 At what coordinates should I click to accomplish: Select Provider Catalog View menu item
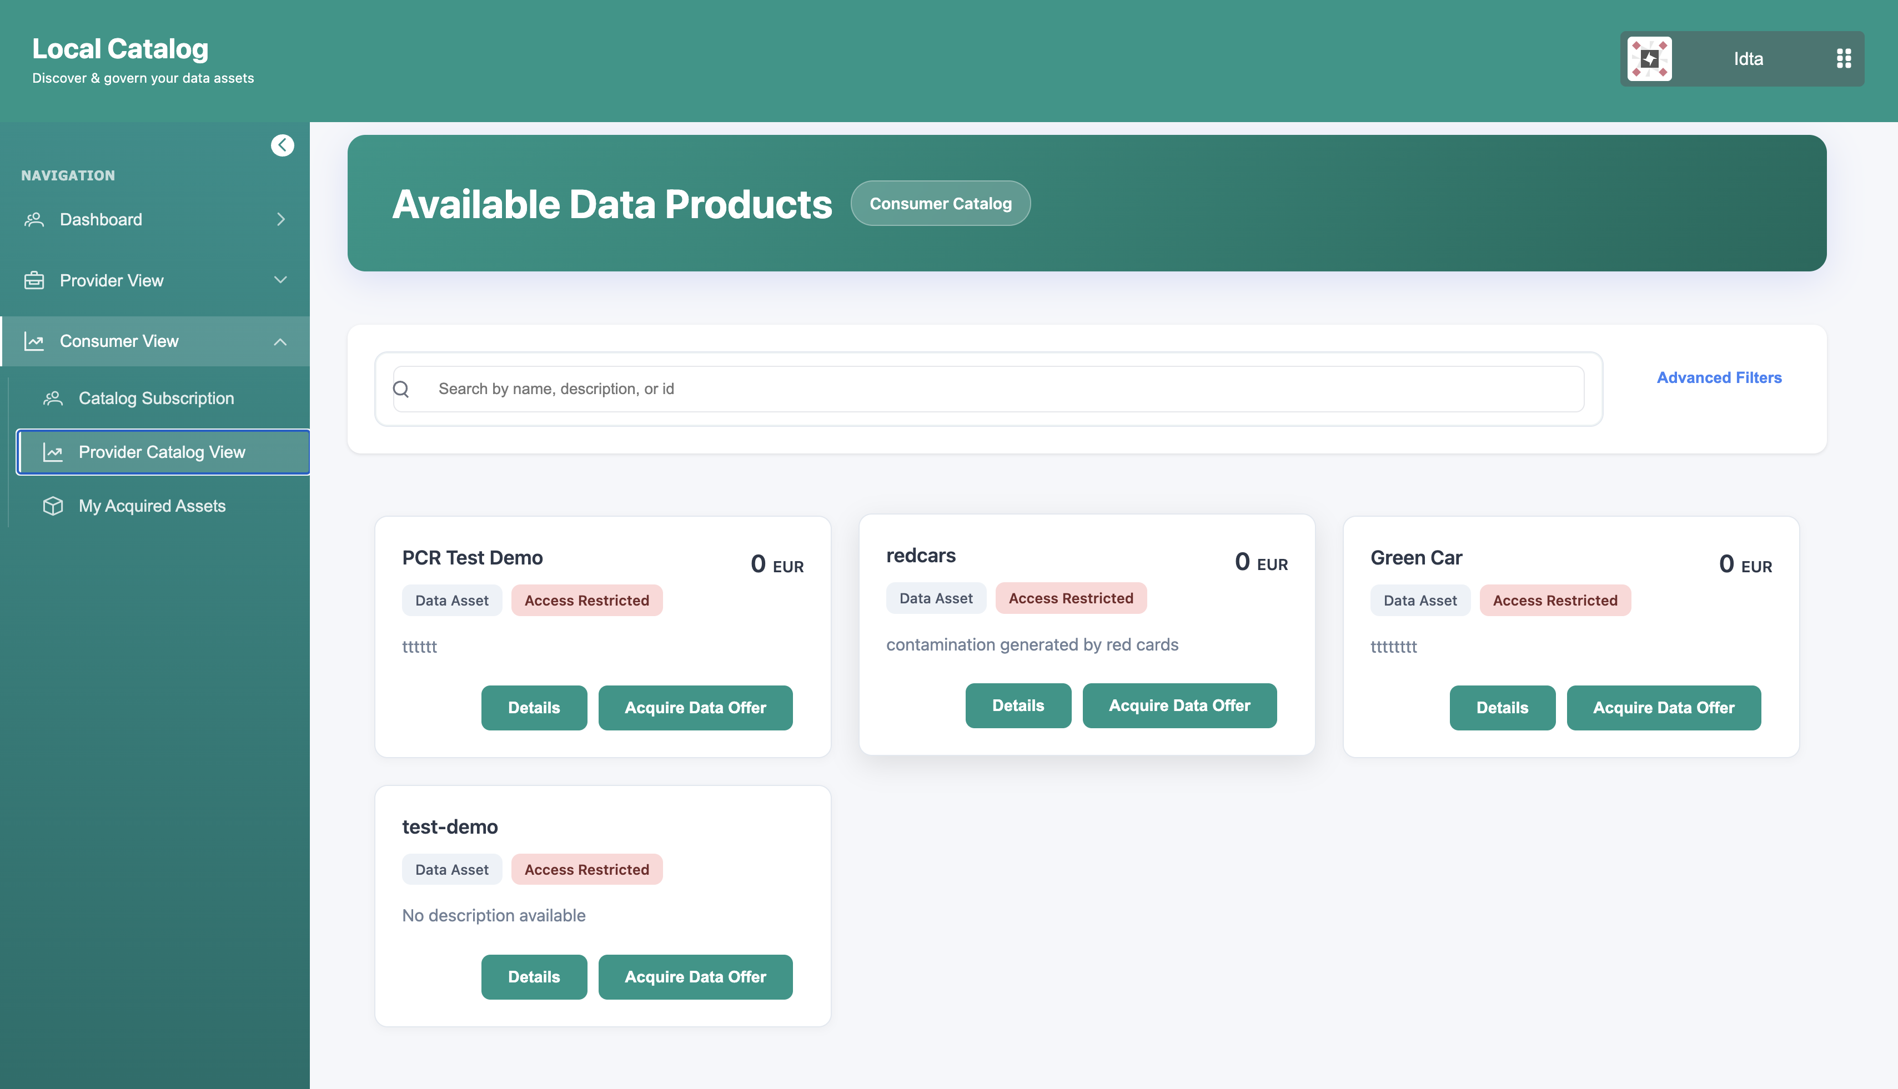coord(163,452)
